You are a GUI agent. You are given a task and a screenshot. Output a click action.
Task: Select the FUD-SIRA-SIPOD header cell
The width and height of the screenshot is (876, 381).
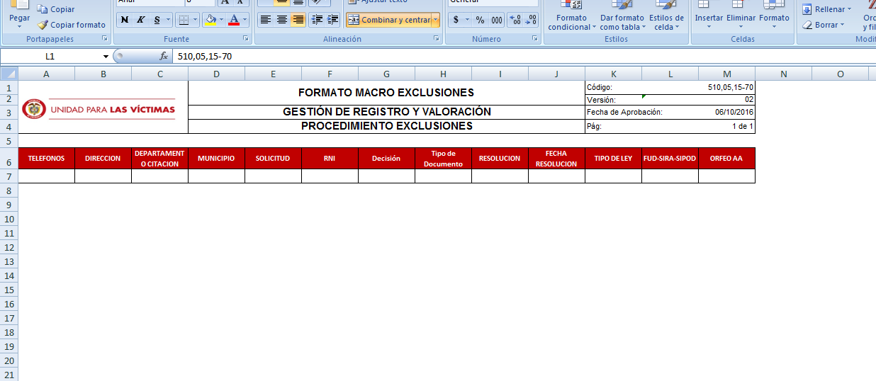(670, 159)
